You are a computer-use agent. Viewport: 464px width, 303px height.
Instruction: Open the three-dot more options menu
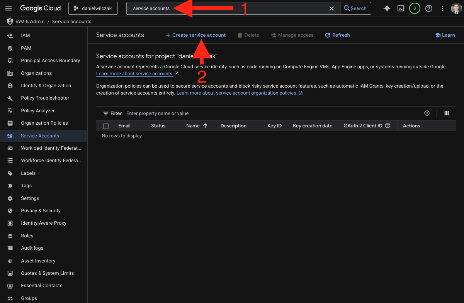coord(442,8)
